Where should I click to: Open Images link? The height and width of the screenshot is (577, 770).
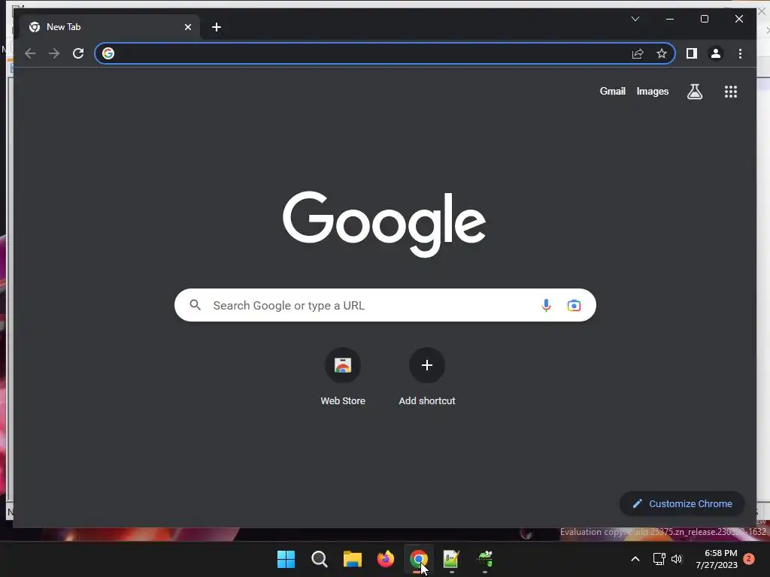coord(652,91)
